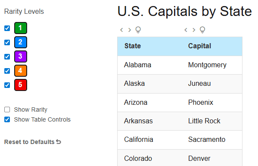Uncheck rarity level 5 checkbox
The width and height of the screenshot is (258, 166).
pyautogui.click(x=7, y=85)
